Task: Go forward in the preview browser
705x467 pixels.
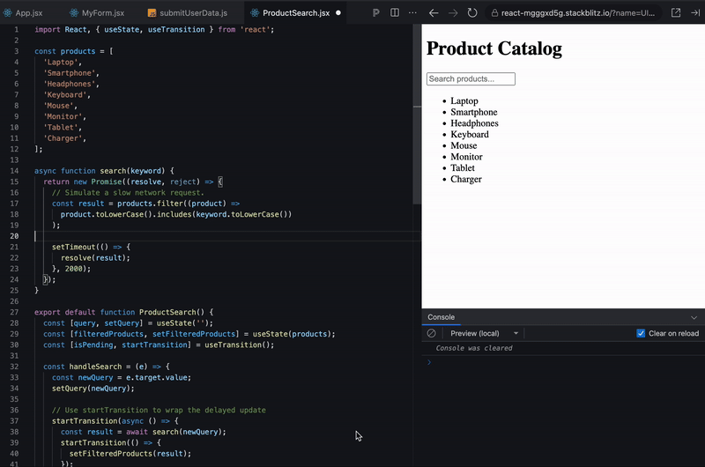Action: coord(453,13)
